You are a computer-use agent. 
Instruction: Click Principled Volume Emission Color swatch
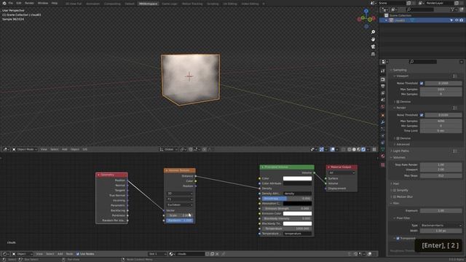click(x=297, y=213)
